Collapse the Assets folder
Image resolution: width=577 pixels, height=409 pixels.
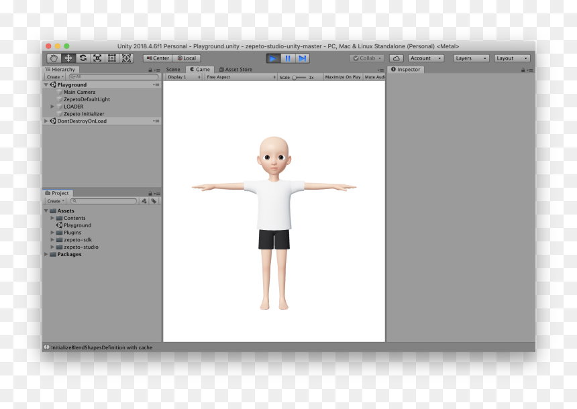tap(46, 211)
